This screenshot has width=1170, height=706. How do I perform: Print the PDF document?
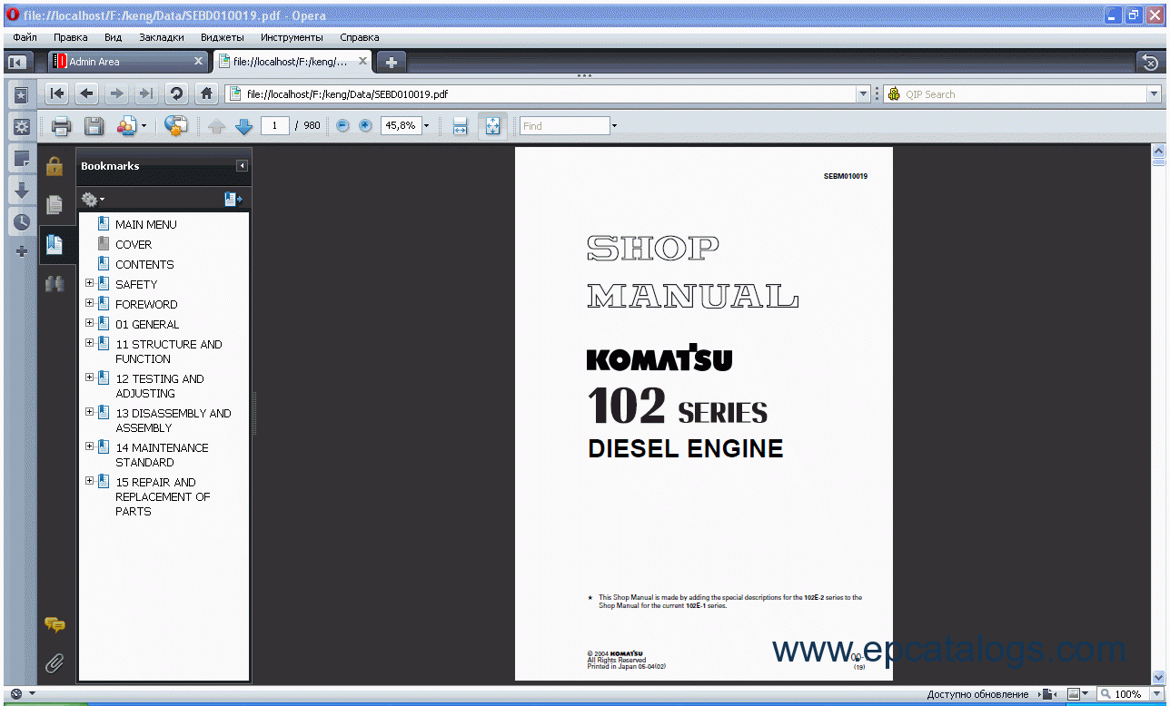pyautogui.click(x=61, y=126)
